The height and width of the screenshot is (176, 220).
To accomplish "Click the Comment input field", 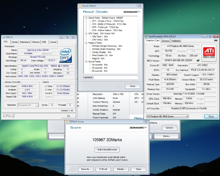I will pyautogui.click(x=116, y=77).
